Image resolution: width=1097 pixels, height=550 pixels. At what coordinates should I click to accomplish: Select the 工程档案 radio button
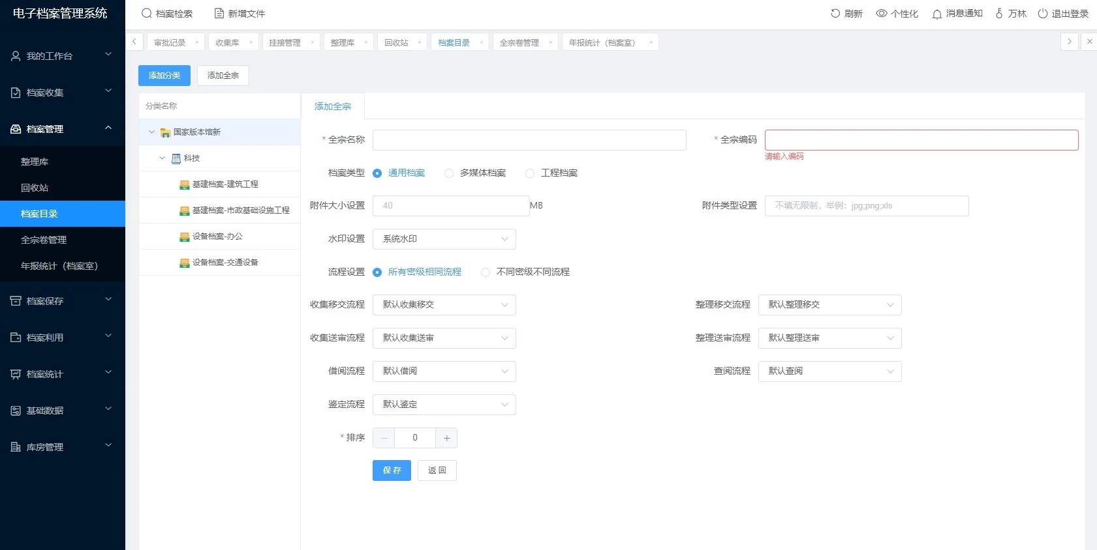530,173
